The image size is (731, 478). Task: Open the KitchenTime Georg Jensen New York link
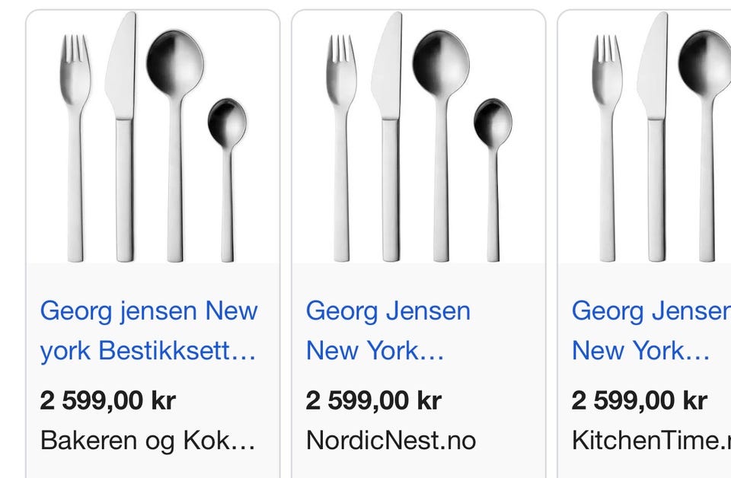point(651,331)
